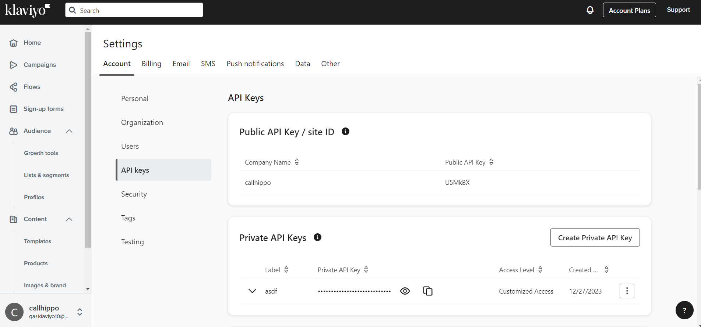Click the 12/27/2023 created date
This screenshot has width=701, height=327.
coord(585,291)
